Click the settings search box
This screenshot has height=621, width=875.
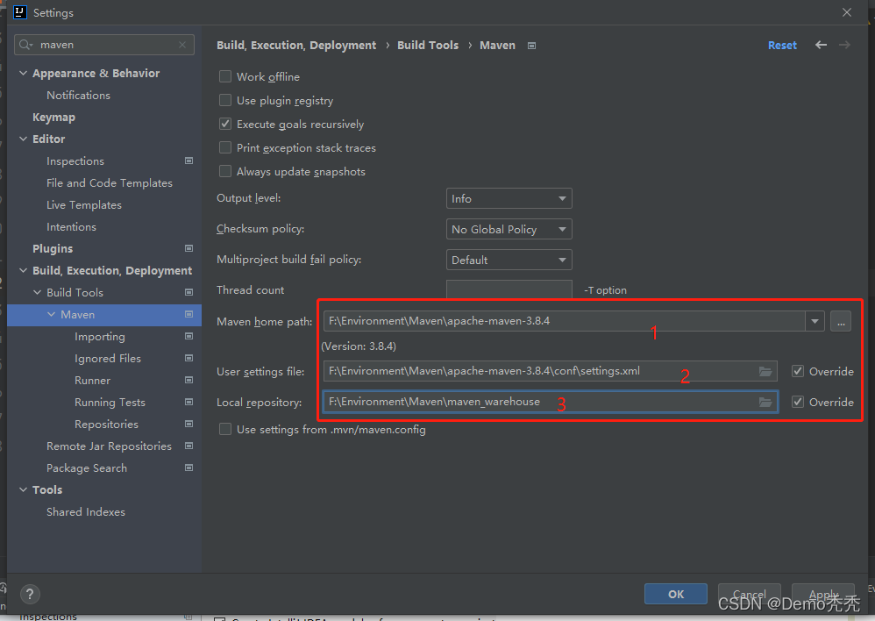click(x=106, y=45)
